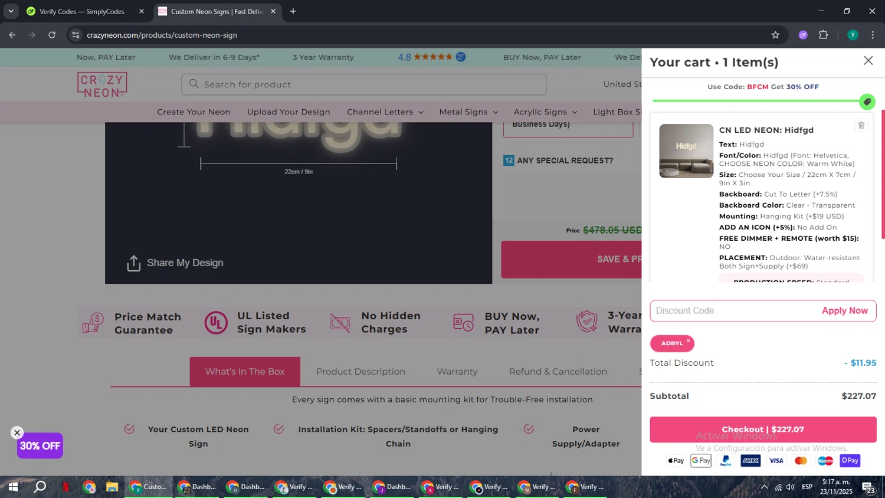This screenshot has height=498, width=885.
Task: Open File Explorer from the taskbar
Action: (x=112, y=487)
